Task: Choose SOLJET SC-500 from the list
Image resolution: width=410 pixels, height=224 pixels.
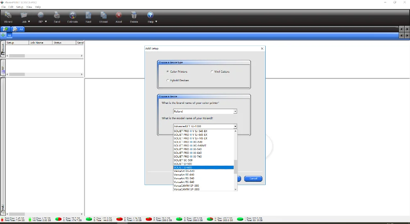Action: click(203, 160)
